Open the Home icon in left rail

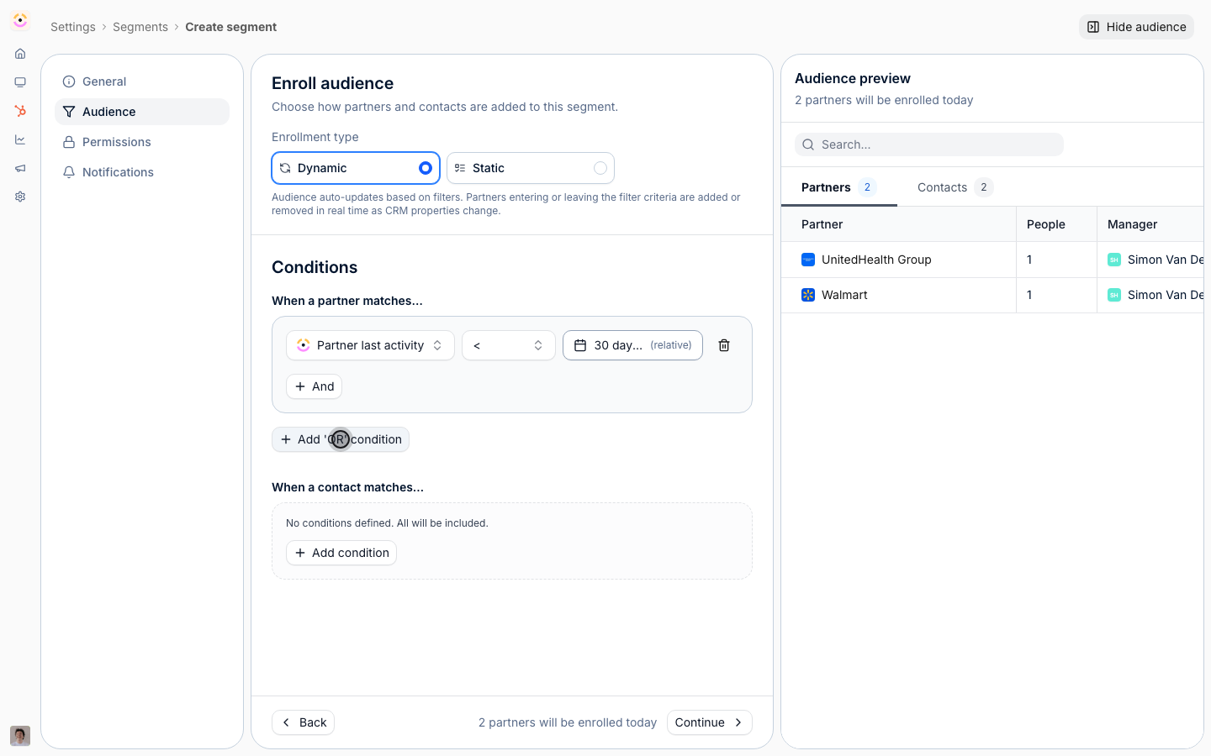(20, 54)
